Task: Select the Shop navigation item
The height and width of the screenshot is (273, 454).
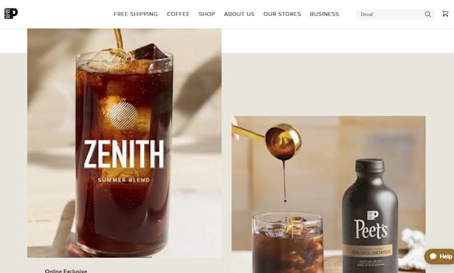Action: [207, 14]
